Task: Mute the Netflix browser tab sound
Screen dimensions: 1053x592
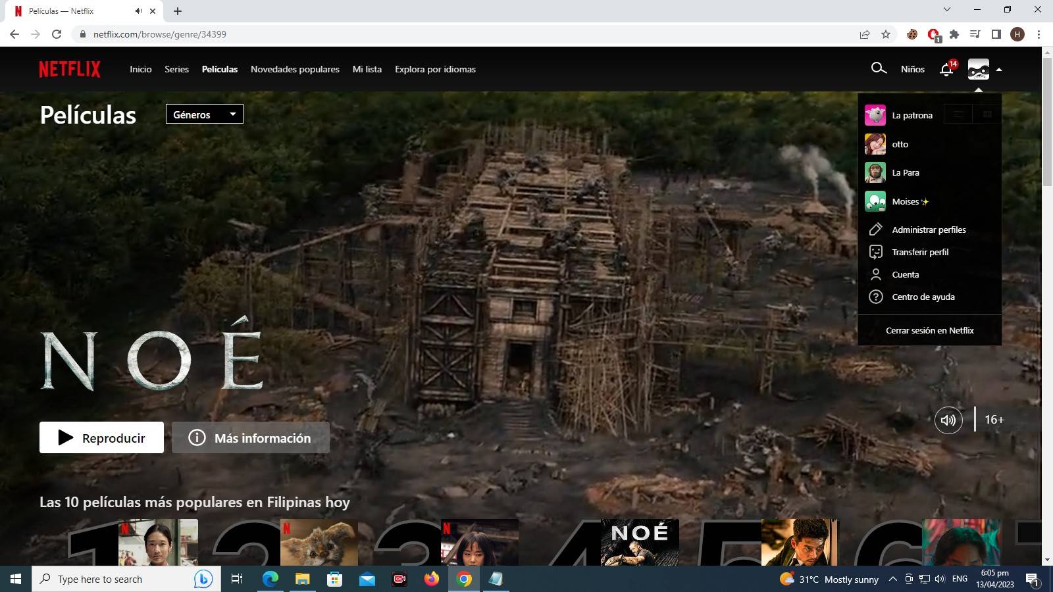Action: click(138, 11)
